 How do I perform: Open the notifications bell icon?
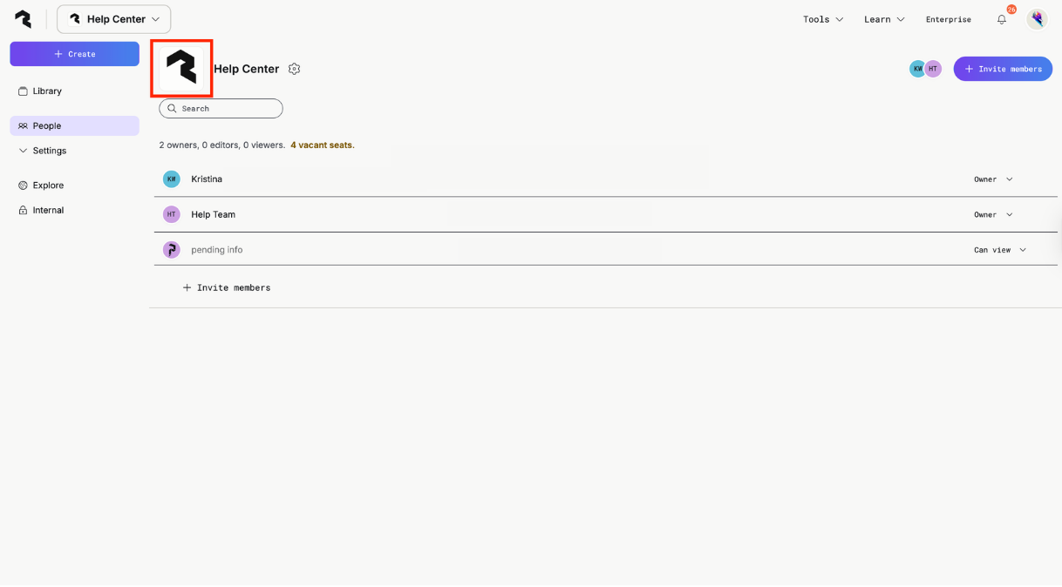(x=1002, y=19)
